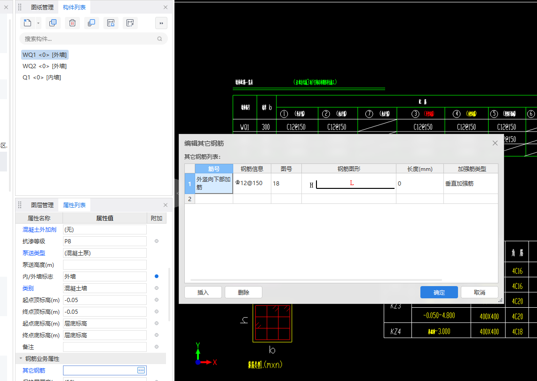This screenshot has width=537, height=381.
Task: Click the search magnifier icon
Action: click(x=159, y=39)
